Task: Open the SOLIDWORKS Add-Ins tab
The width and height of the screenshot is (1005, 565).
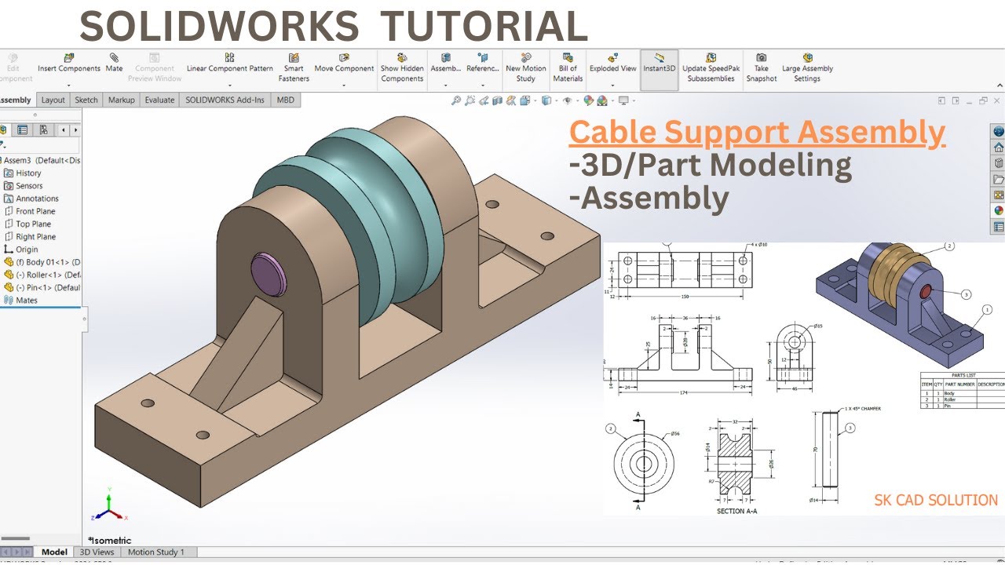Action: tap(225, 100)
